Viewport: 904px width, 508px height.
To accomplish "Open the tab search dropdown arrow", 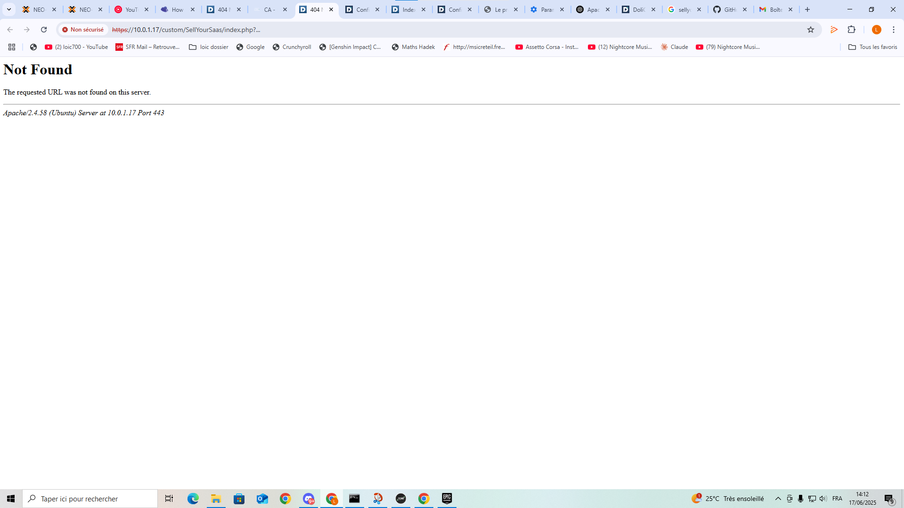I will [9, 9].
